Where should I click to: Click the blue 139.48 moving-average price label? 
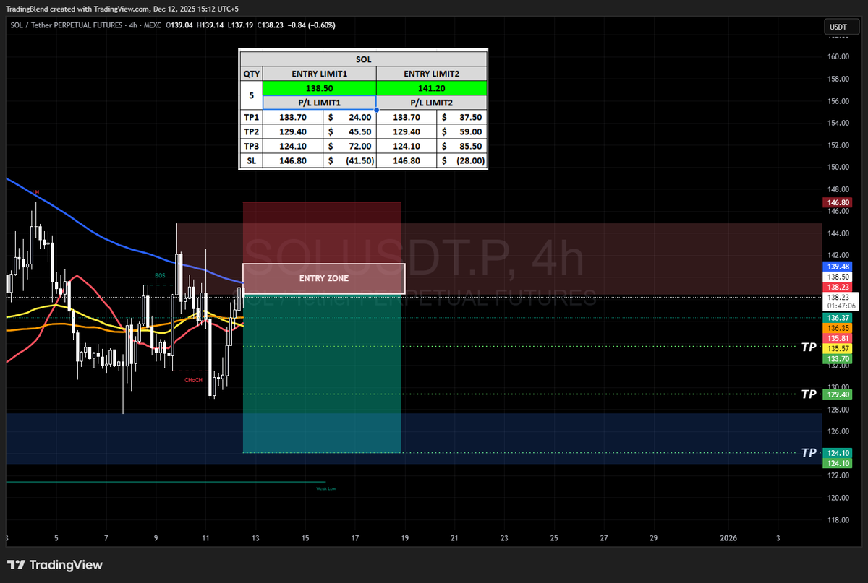coord(838,267)
